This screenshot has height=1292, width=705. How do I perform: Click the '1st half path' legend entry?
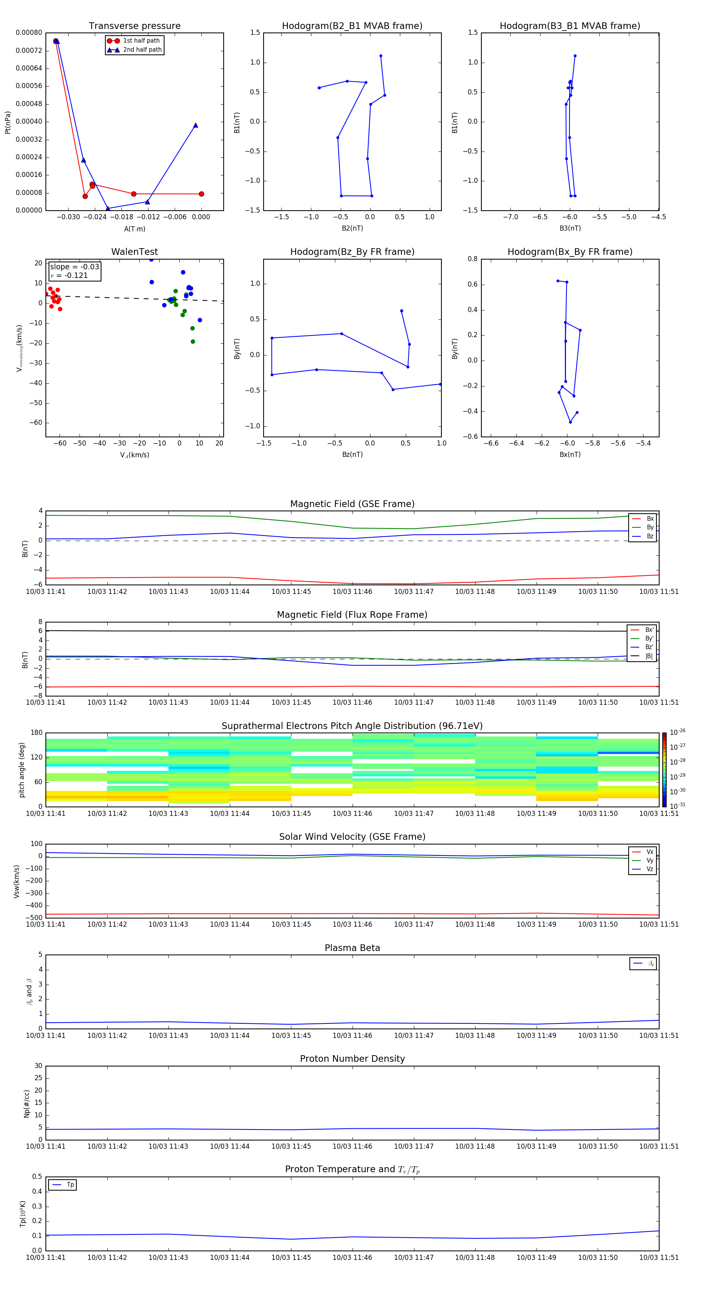click(x=134, y=41)
